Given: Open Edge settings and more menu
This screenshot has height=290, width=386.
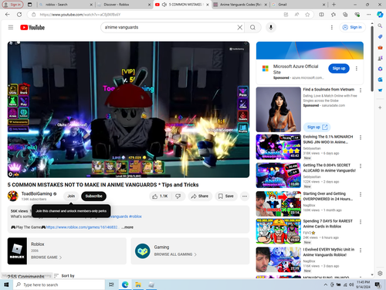Looking at the screenshot, I should coord(368,15).
